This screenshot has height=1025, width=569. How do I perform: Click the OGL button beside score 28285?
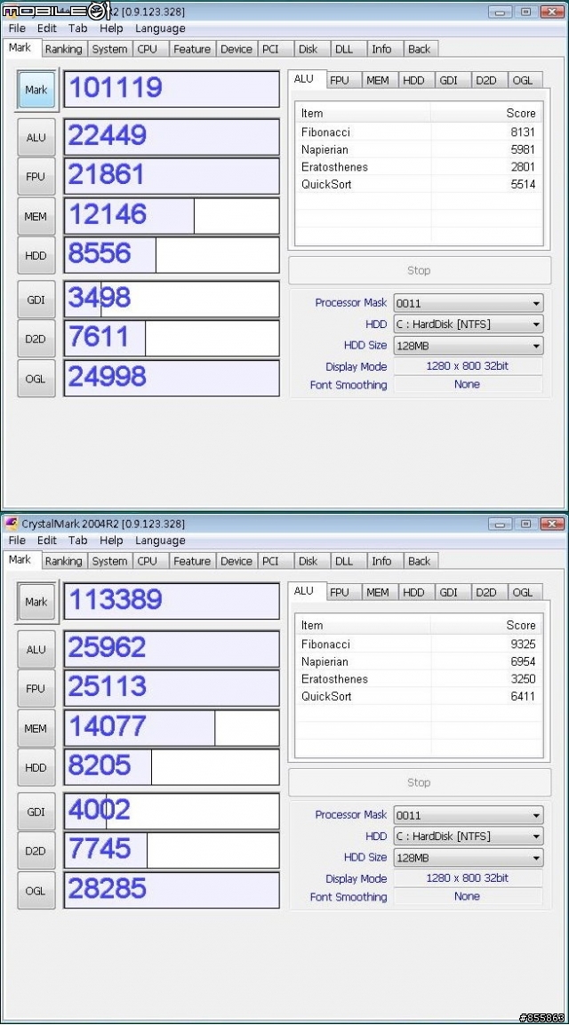[x=36, y=891]
